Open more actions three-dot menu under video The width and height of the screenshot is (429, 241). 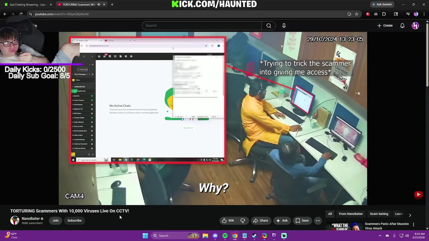pyautogui.click(x=318, y=221)
